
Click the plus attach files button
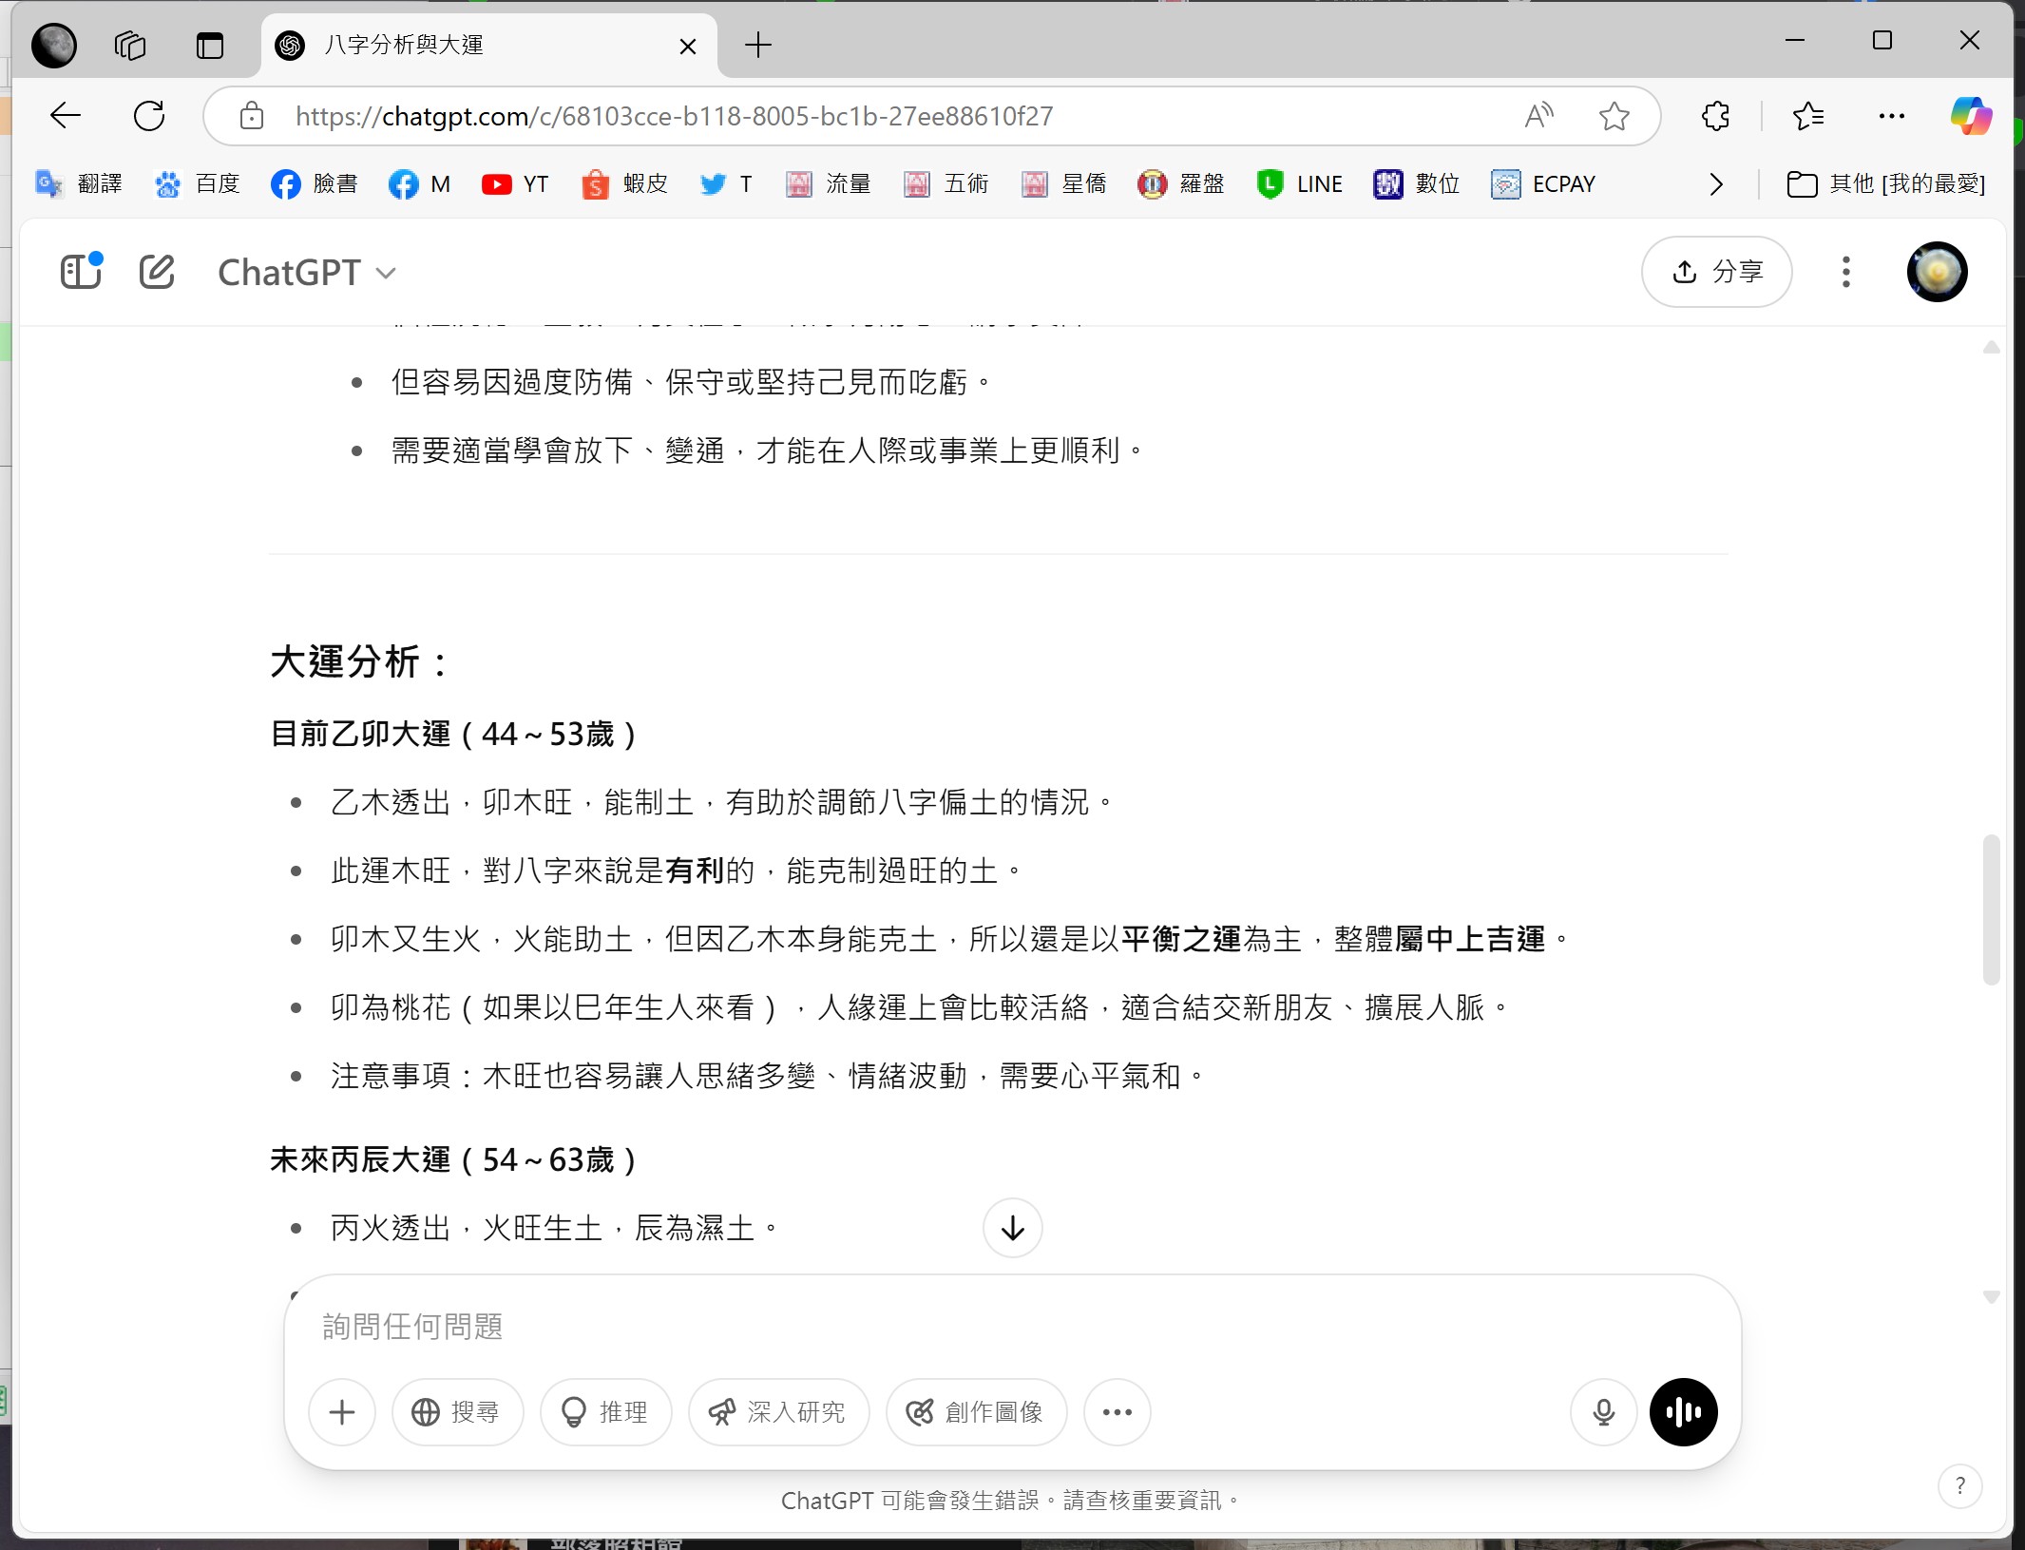pos(342,1412)
